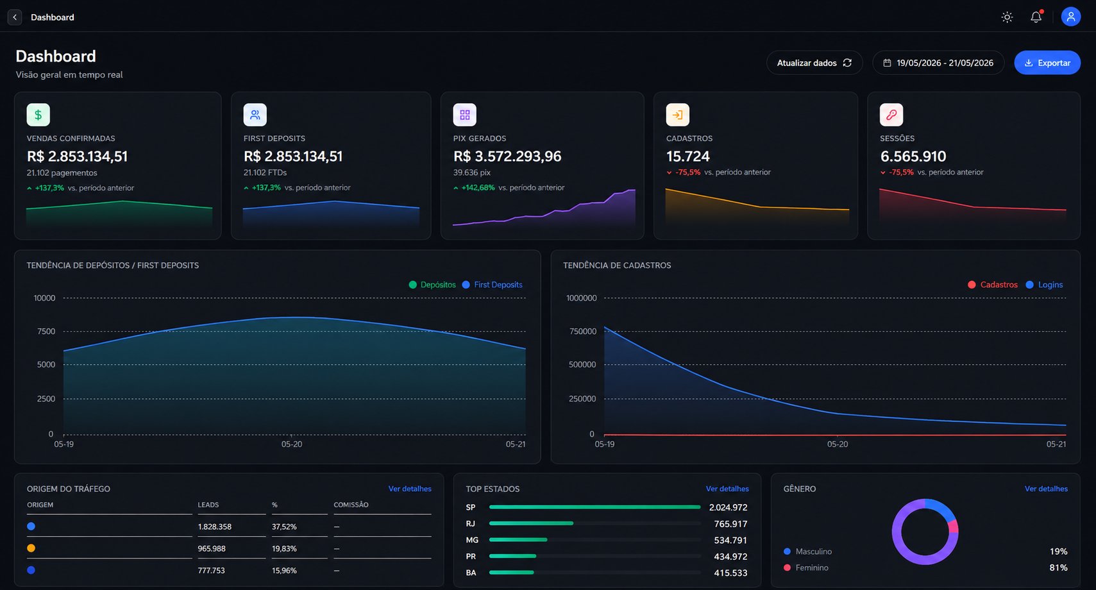Open the 19/05/2026 - 21/05/2026 date picker
Screen dimensions: 1096x590
coord(938,63)
